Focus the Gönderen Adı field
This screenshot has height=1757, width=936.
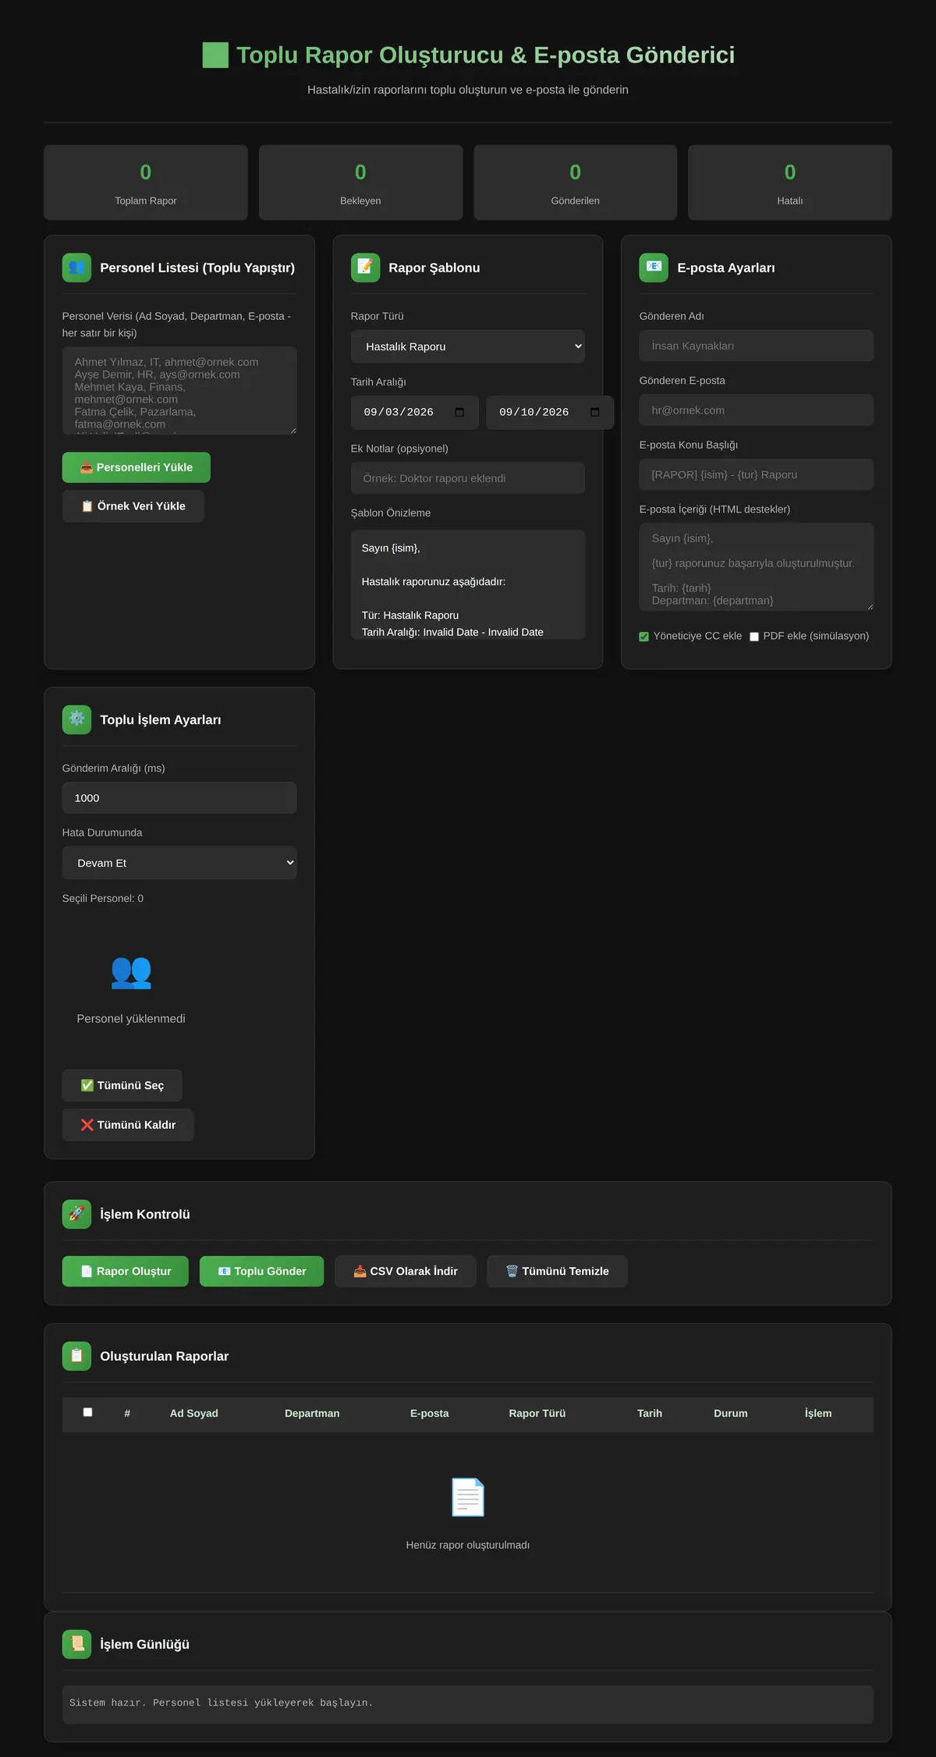pyautogui.click(x=757, y=346)
